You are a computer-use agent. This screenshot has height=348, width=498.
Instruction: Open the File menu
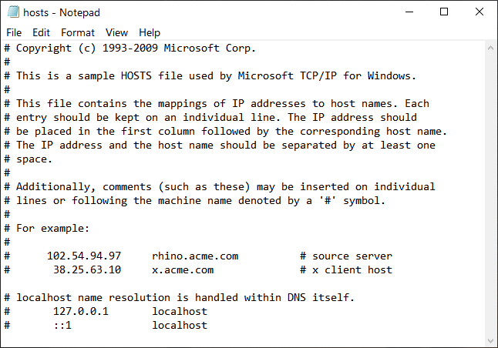14,32
